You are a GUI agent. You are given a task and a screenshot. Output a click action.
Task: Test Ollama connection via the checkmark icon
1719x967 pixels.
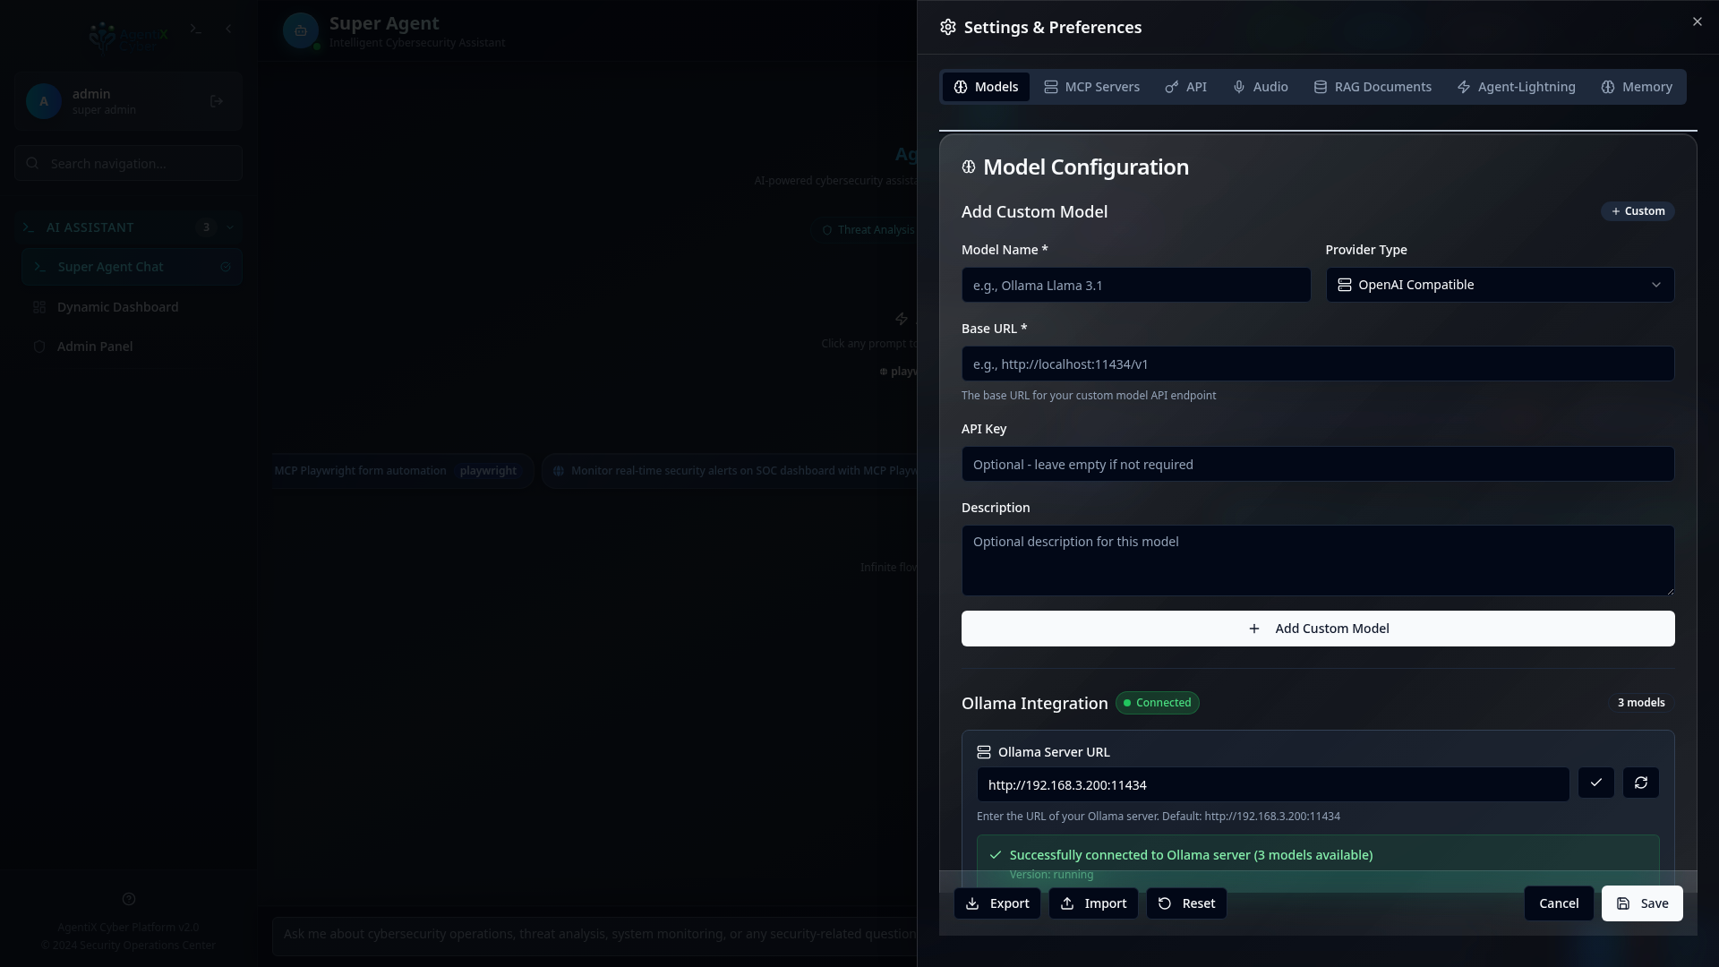1596,783
